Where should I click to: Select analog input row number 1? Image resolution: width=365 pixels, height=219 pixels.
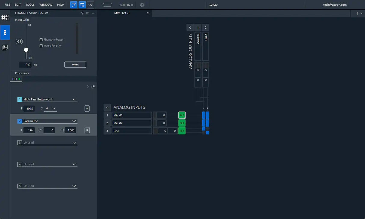[107, 115]
